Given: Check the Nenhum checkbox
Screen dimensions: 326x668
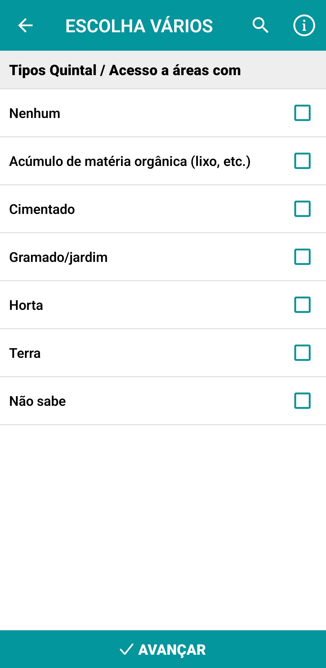Looking at the screenshot, I should (x=302, y=113).
